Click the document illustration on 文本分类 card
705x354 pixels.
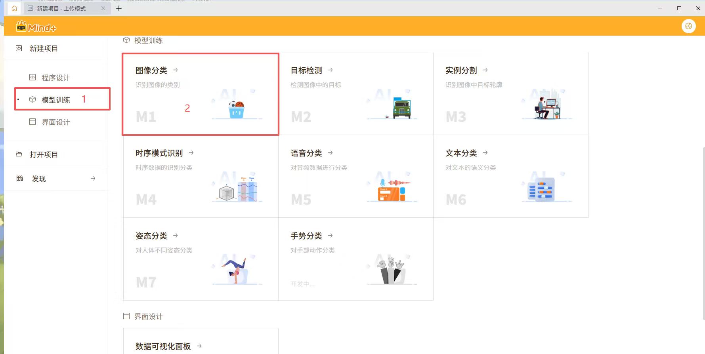point(541,190)
